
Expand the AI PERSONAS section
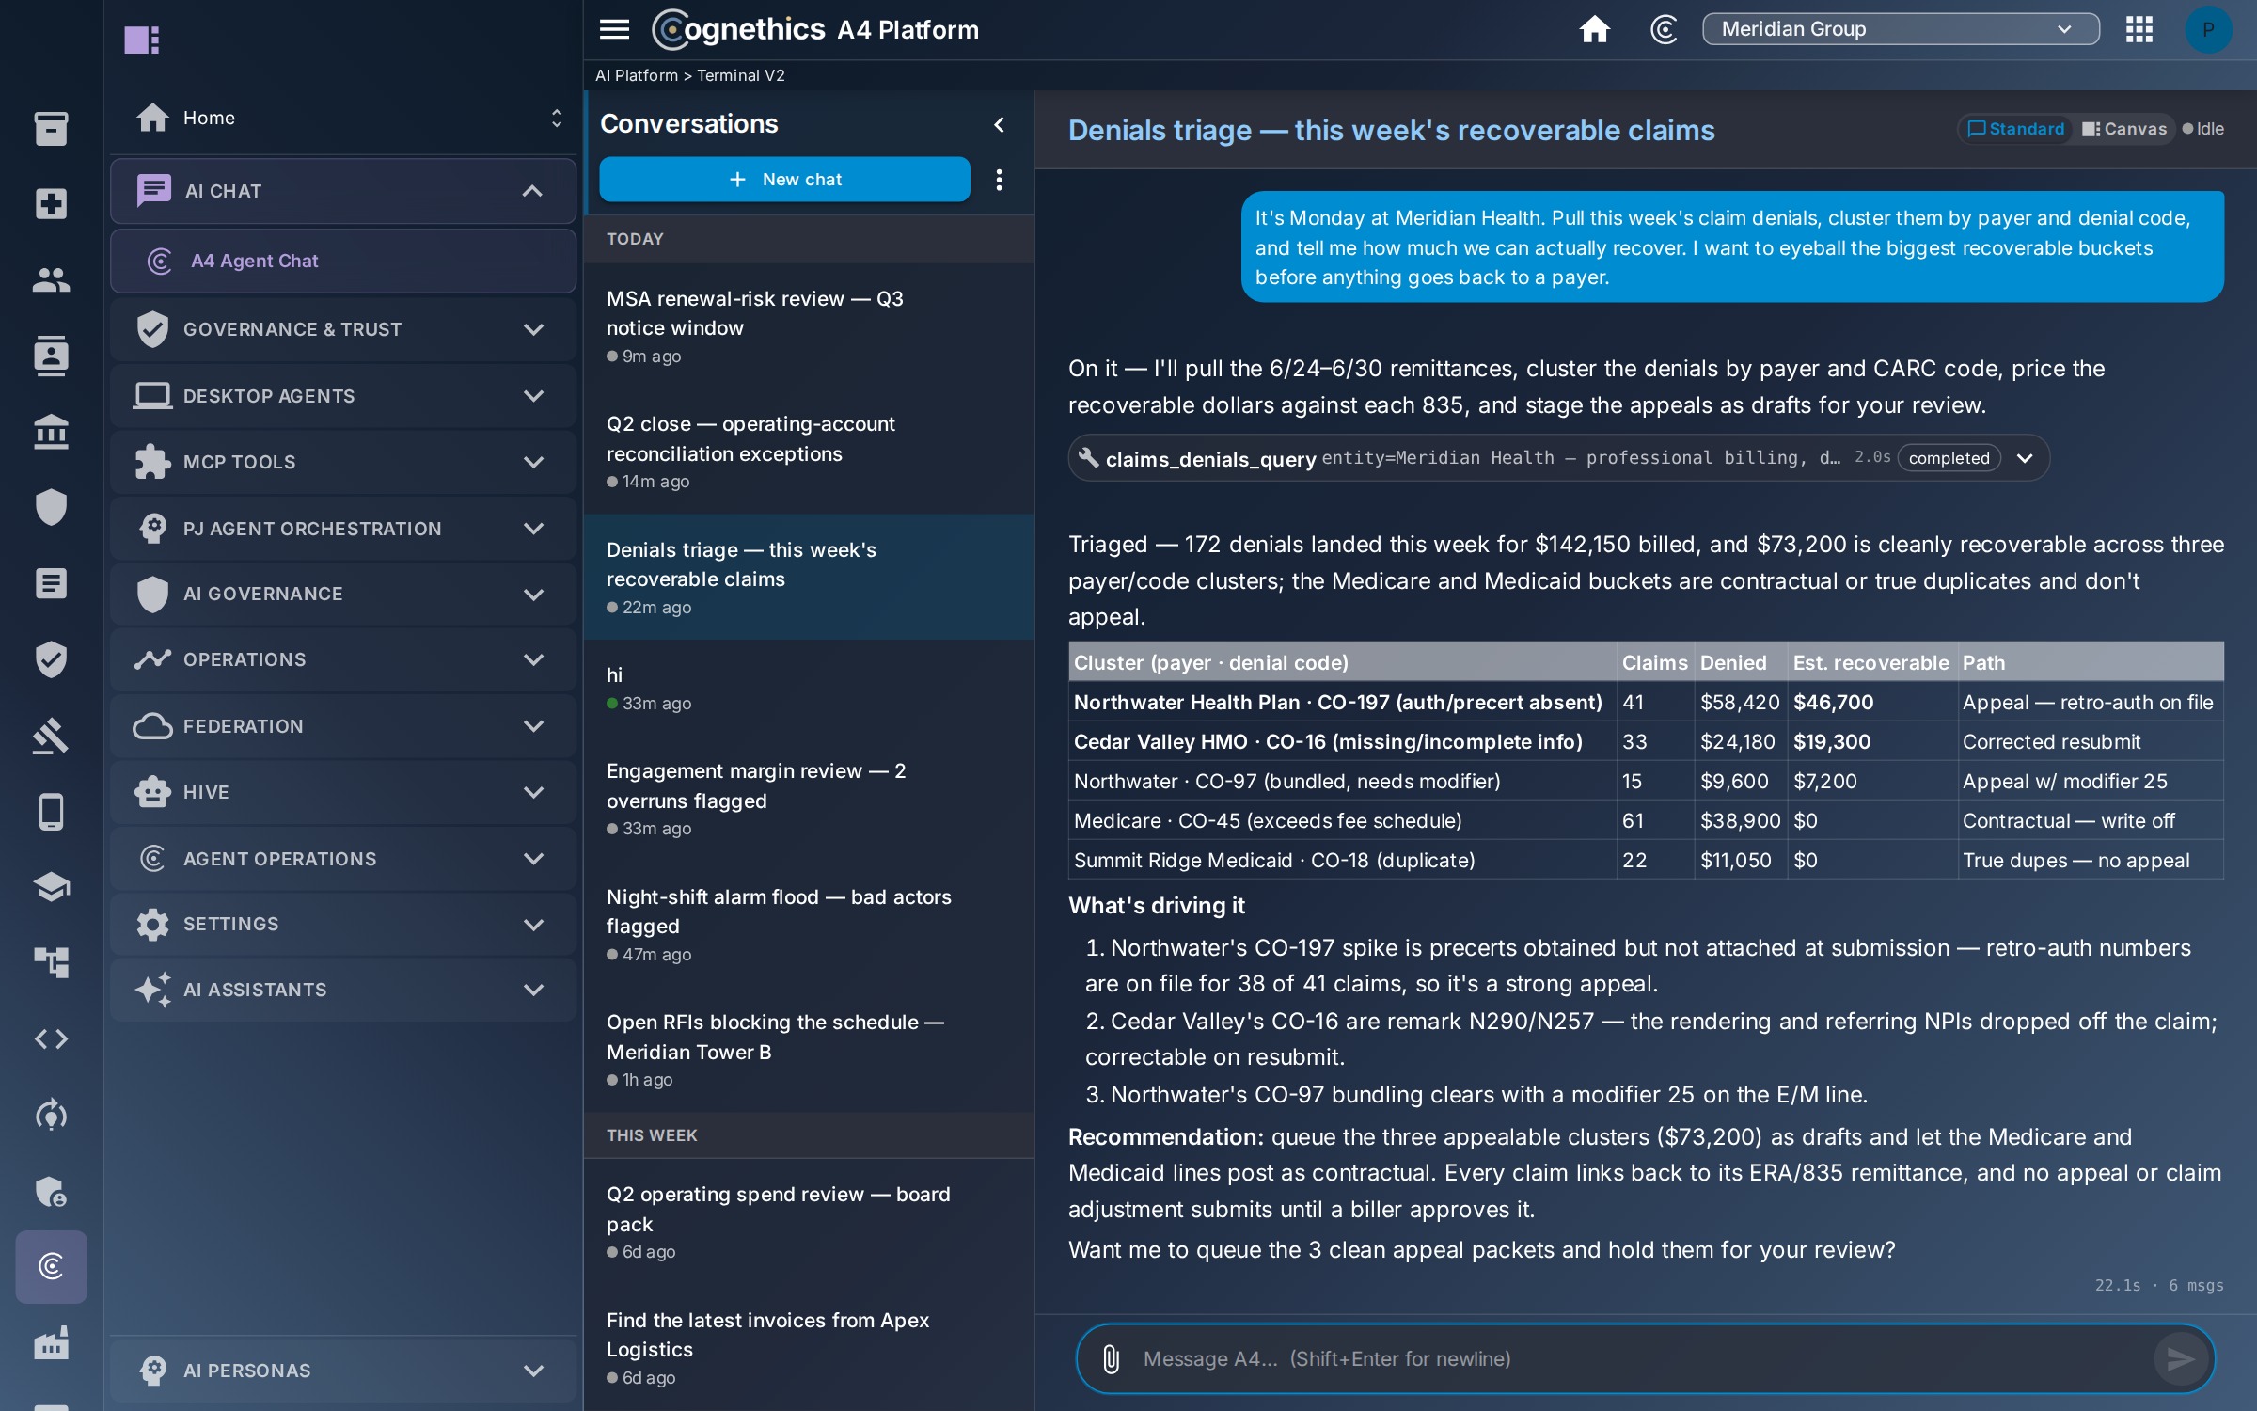tap(343, 1371)
